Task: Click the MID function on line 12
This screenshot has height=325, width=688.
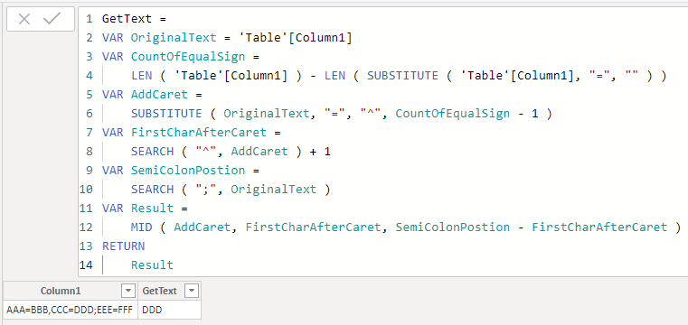Action: [x=142, y=227]
